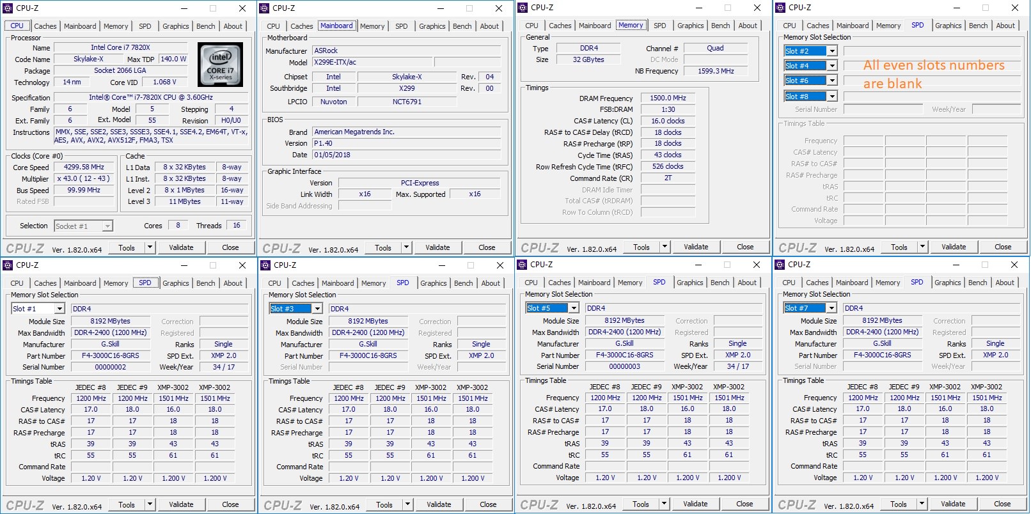Viewport: 1031px width, 514px height.
Task: Click NB Frequency 1599.3 MHz value
Action: point(716,71)
